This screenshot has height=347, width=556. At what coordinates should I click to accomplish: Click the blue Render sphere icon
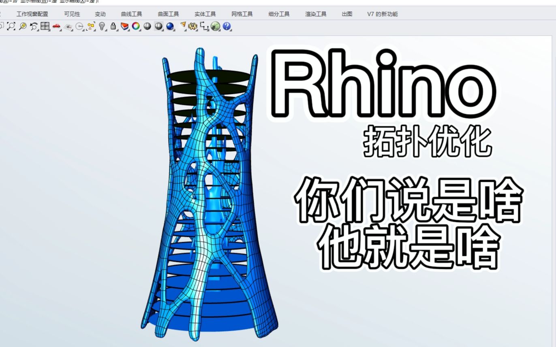(x=170, y=26)
